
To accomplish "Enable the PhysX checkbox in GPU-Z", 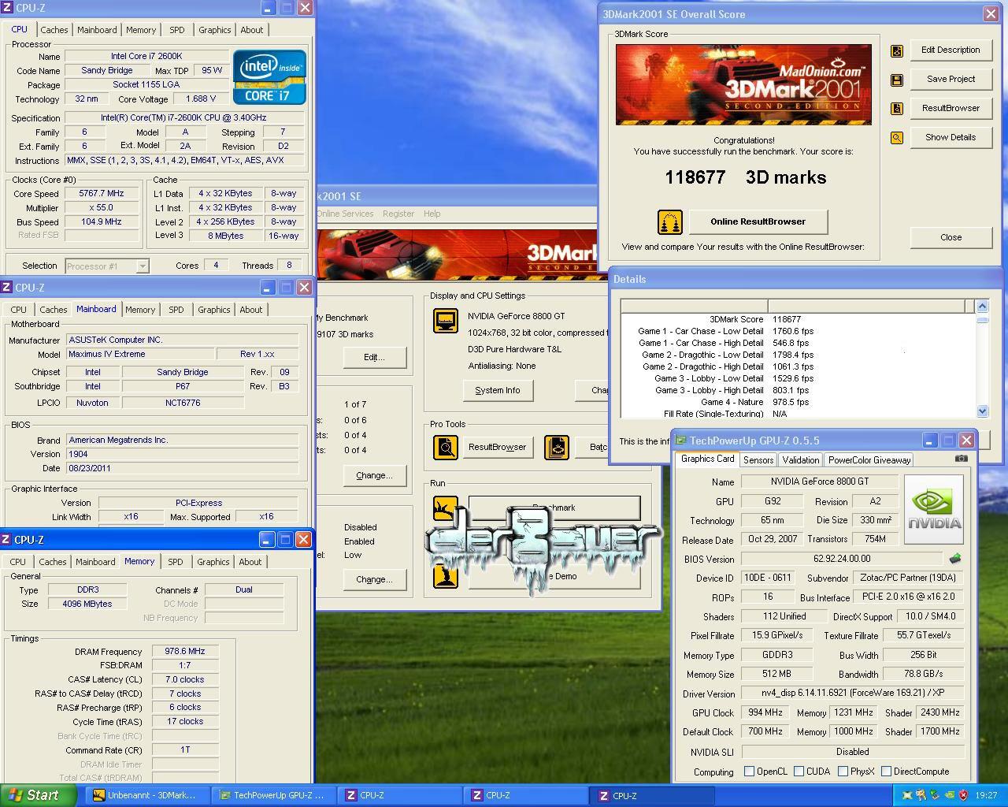I will 843,771.
